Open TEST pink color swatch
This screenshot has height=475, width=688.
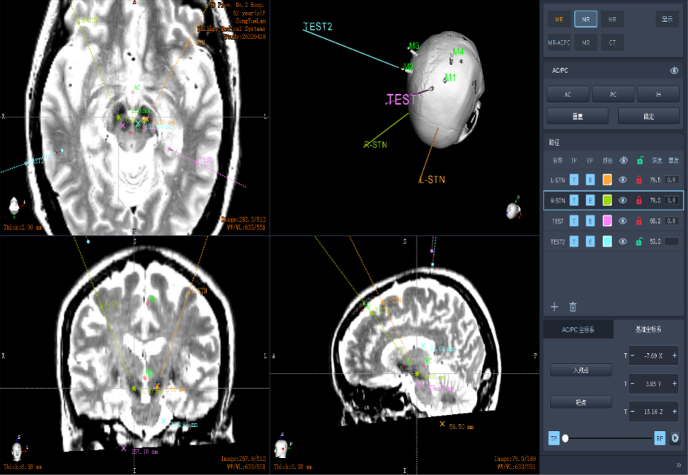point(607,221)
